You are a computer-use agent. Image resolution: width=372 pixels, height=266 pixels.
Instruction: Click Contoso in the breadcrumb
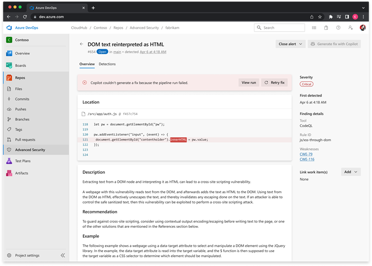pyautogui.click(x=100, y=28)
